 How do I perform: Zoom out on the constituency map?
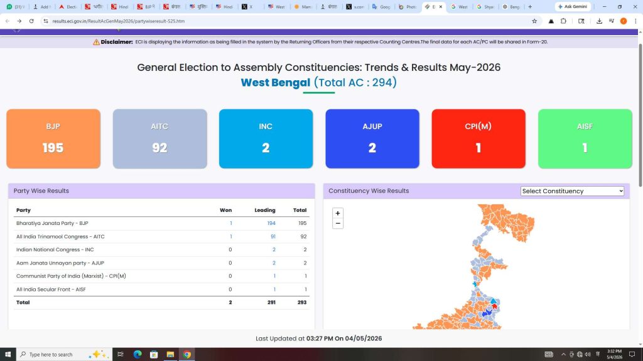tap(337, 224)
